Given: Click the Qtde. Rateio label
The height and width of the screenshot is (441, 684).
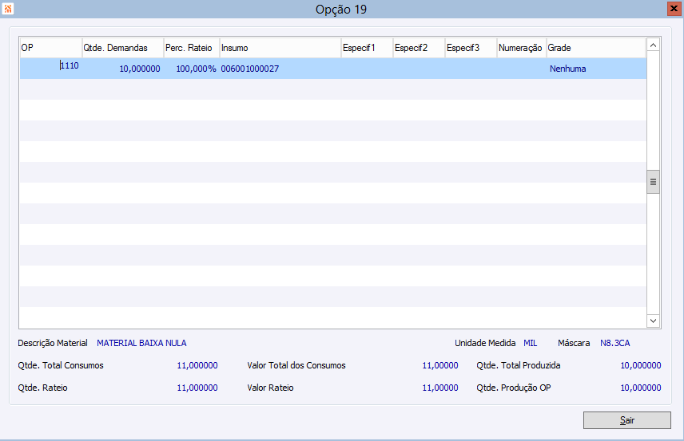Looking at the screenshot, I should tap(43, 388).
